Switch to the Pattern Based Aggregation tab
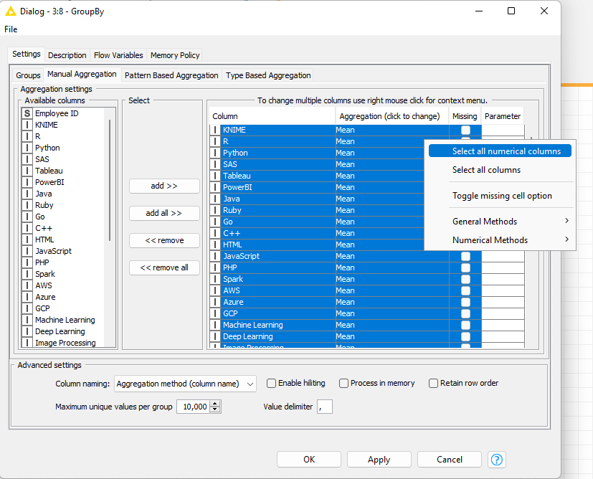 (x=171, y=75)
